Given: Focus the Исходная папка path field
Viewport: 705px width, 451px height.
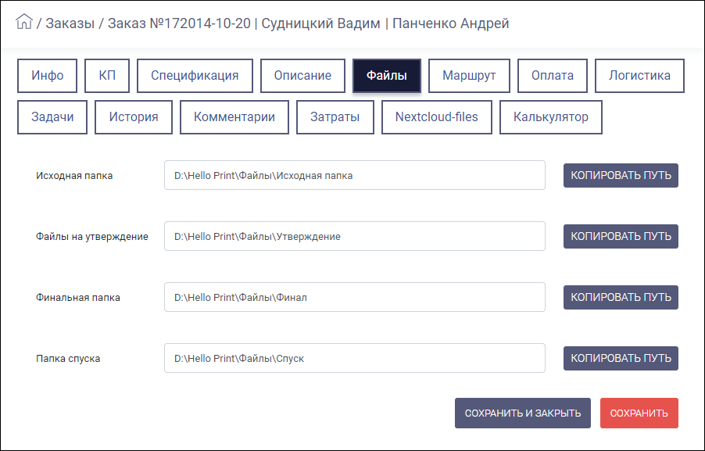Looking at the screenshot, I should 355,175.
